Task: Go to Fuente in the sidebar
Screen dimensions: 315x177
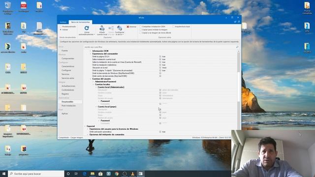Action: (64, 51)
